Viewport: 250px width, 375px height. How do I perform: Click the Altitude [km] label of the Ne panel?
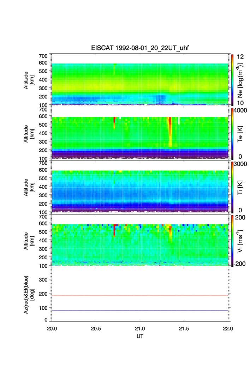[29, 80]
